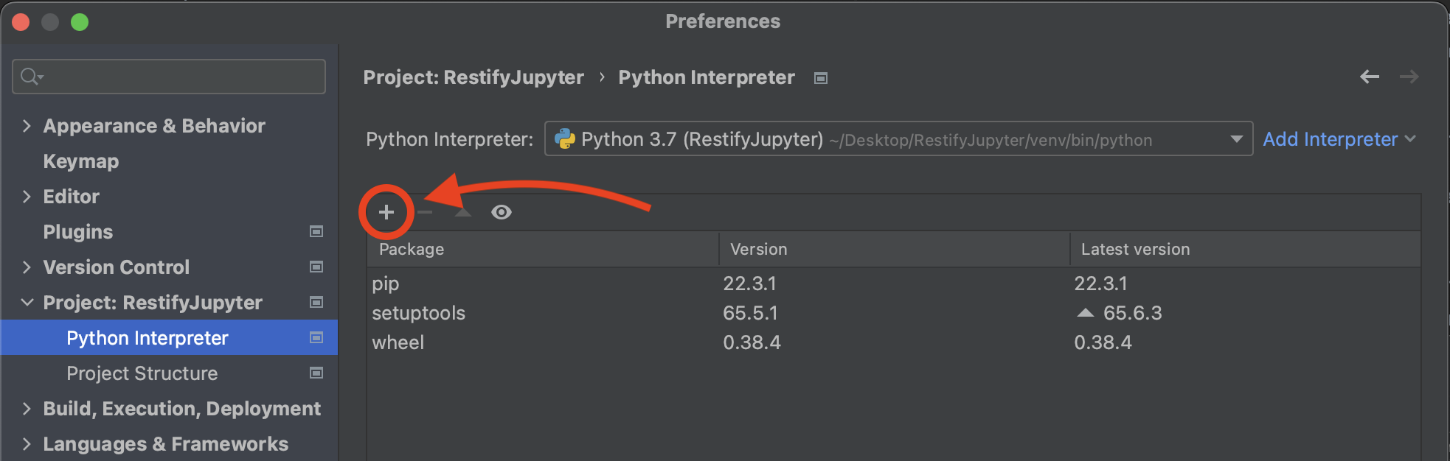Click the forward arrow in Preferences header
The image size is (1450, 461).
tap(1409, 77)
